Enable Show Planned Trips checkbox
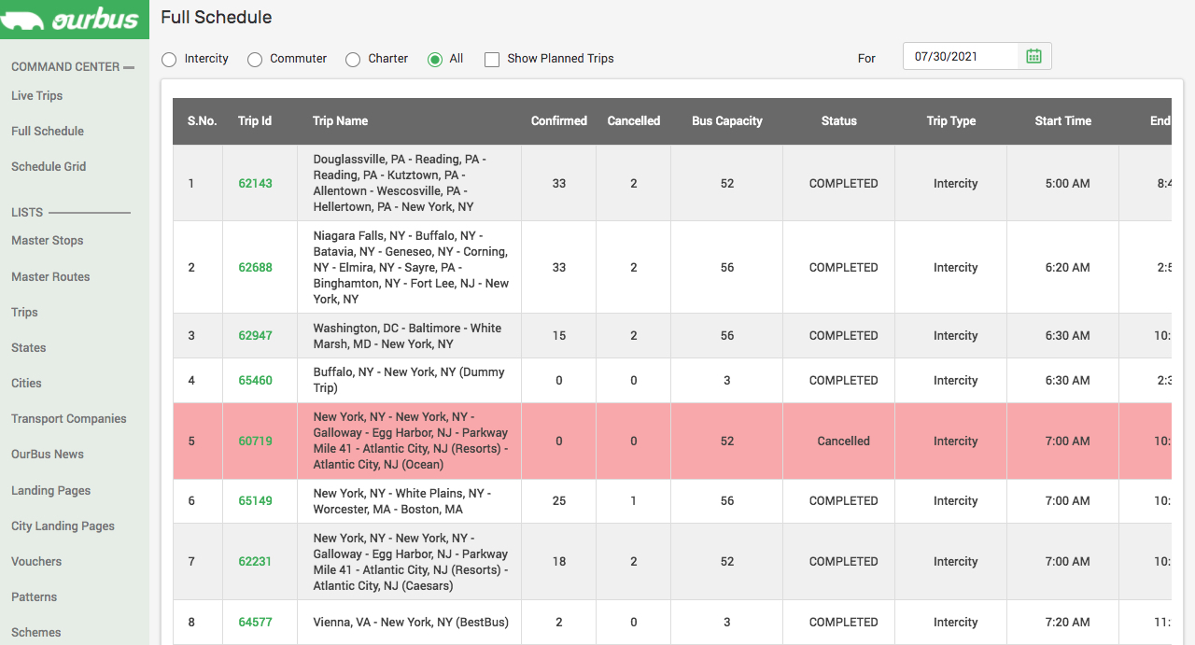The height and width of the screenshot is (645, 1195). click(492, 60)
